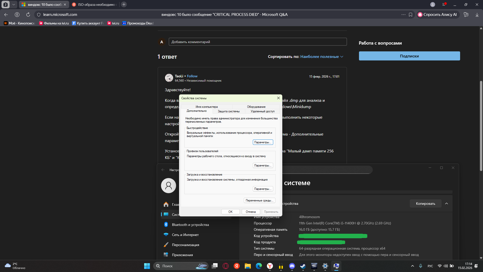Switch to Оборудование tab
Image resolution: width=483 pixels, height=272 pixels.
point(256,107)
